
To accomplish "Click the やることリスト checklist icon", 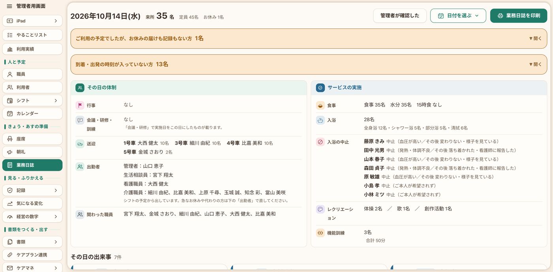I will pyautogui.click(x=10, y=35).
